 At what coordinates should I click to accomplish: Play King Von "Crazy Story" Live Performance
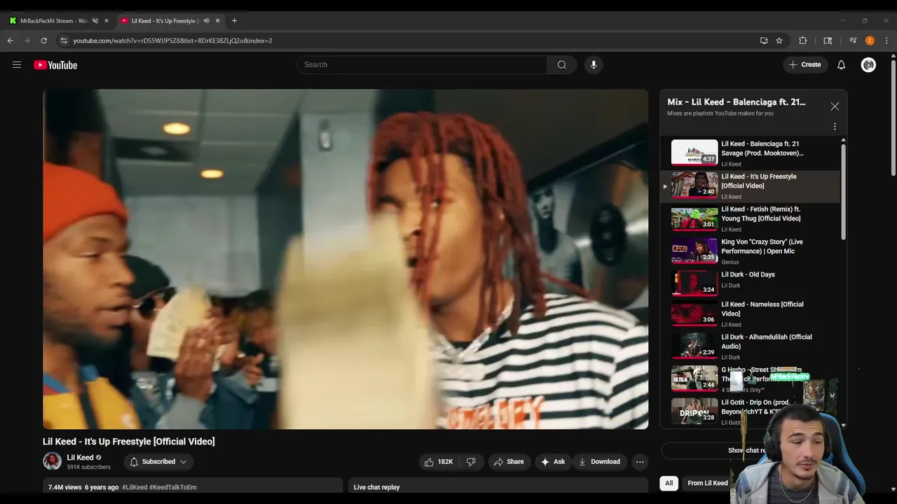pos(750,251)
